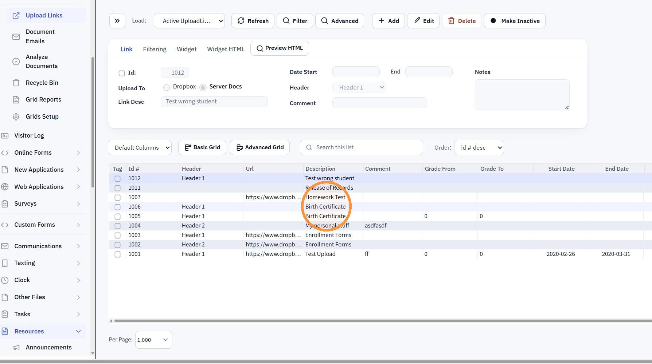652x364 pixels.
Task: Tick the checkbox for row 1003
Action: point(117,236)
